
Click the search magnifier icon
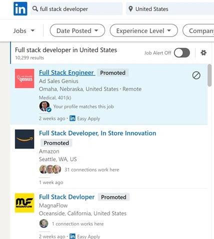(x=35, y=8)
